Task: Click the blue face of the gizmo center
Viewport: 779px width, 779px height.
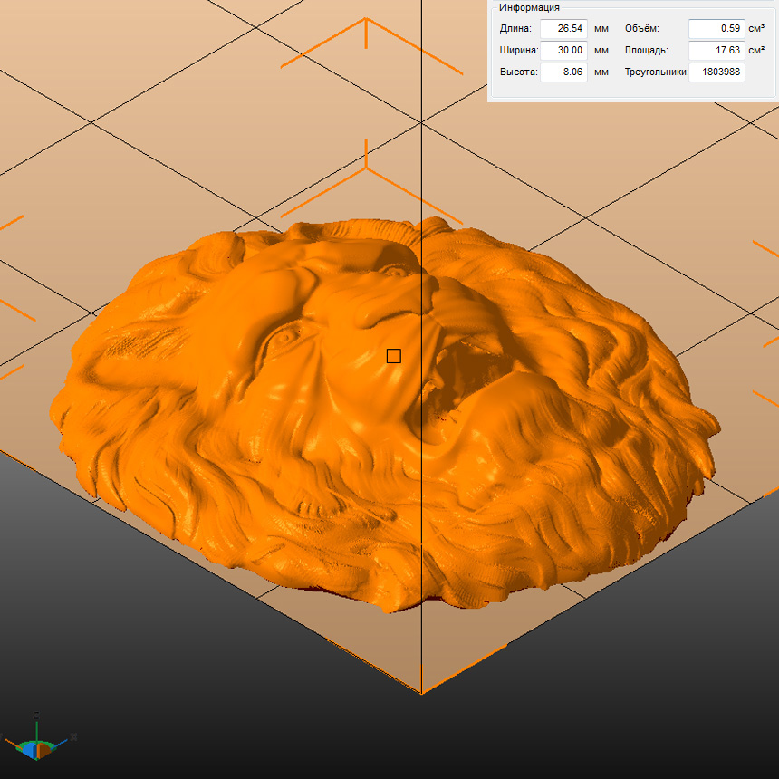Action: [x=31, y=751]
